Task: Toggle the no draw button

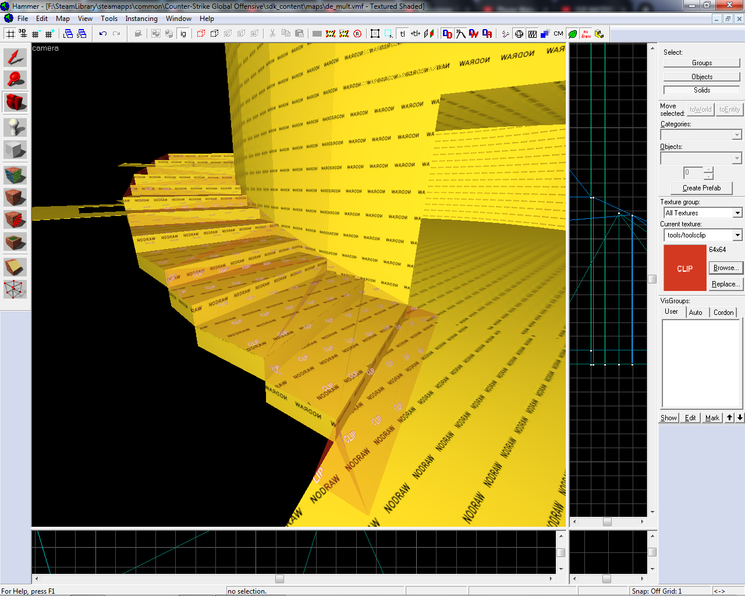Action: pos(586,34)
